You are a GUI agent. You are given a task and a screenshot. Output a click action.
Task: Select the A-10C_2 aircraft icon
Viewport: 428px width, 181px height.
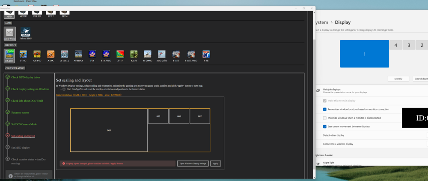(65, 55)
